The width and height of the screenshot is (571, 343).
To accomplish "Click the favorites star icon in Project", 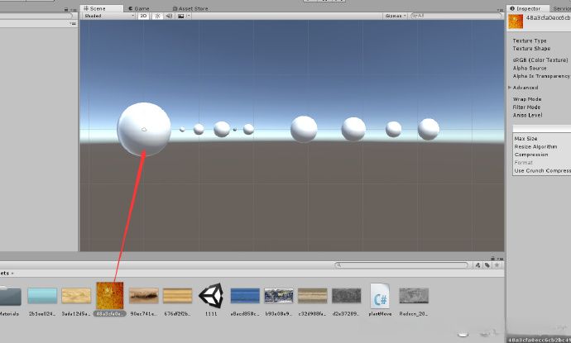I will (497, 265).
